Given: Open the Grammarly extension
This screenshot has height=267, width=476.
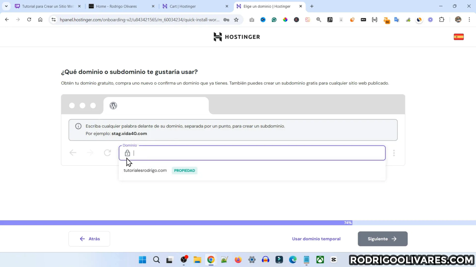Looking at the screenshot, I should (x=274, y=20).
